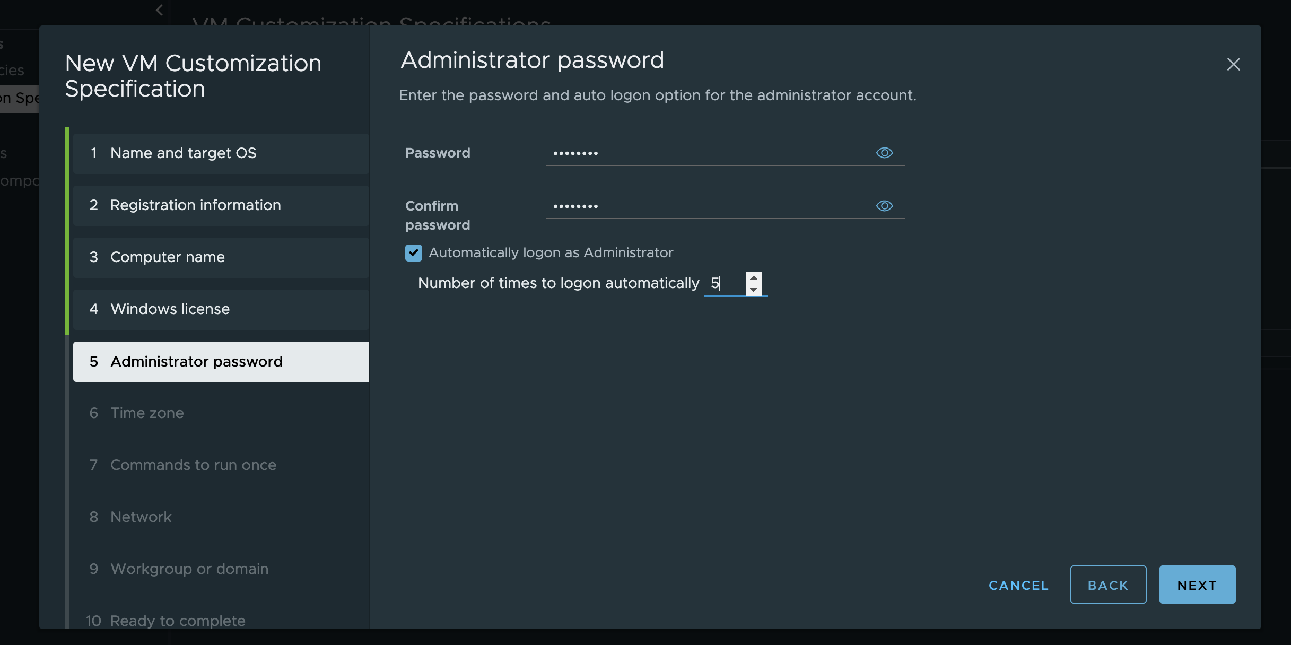Collapse sidebar with the back chevron
Viewport: 1291px width, 645px height.
pyautogui.click(x=160, y=10)
